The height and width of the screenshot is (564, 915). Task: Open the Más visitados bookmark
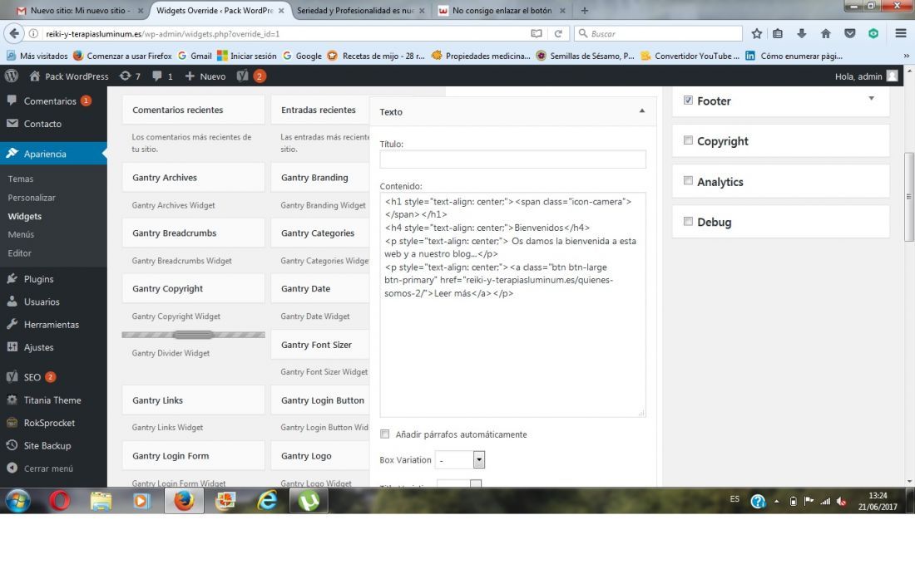(37, 56)
